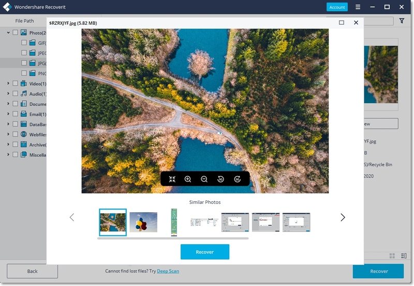Viewport: 414px width, 286px height.
Task: Click Recover button in preview dialog
Action: click(x=204, y=252)
